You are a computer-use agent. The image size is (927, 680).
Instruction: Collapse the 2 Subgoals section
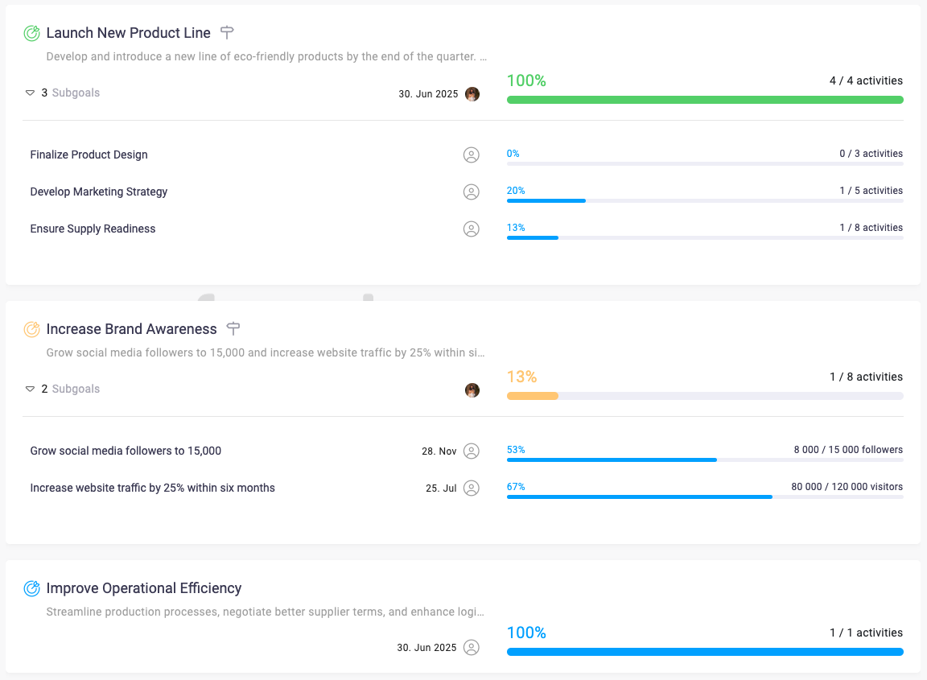click(x=31, y=389)
